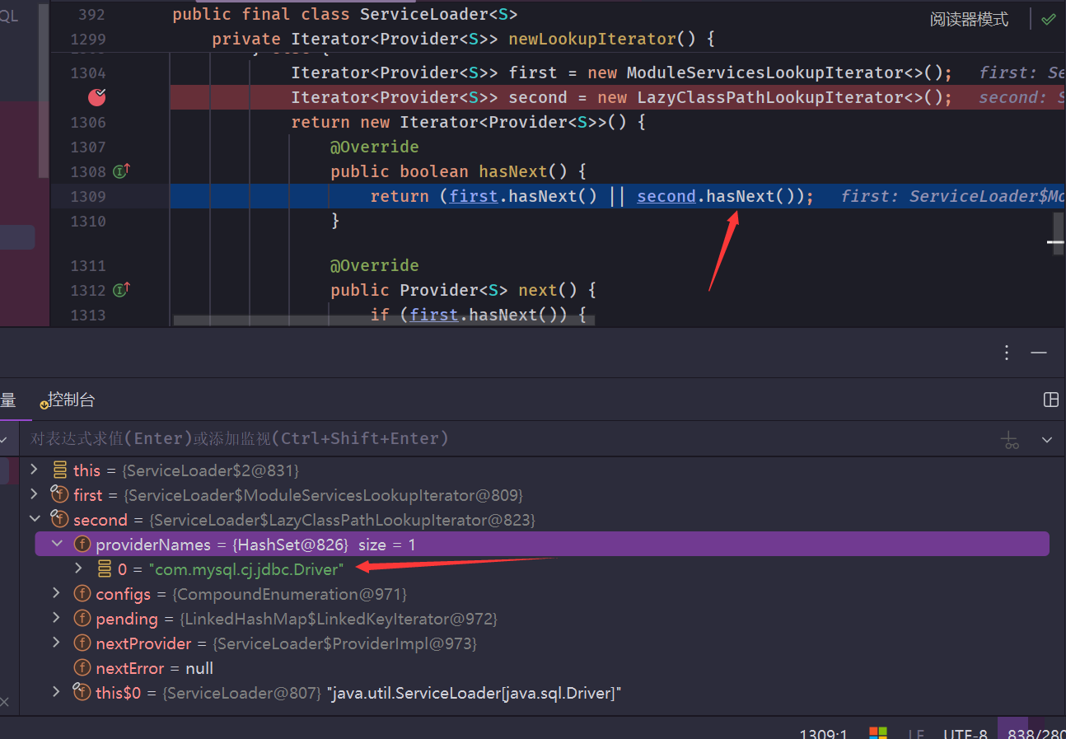Click LazyClassPathLookupIterator in line 1305

pyautogui.click(x=772, y=97)
